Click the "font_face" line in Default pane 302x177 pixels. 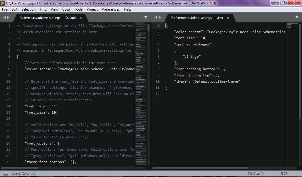(41, 106)
